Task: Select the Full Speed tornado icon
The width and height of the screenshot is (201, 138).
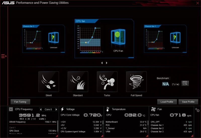Action: [x=136, y=82]
